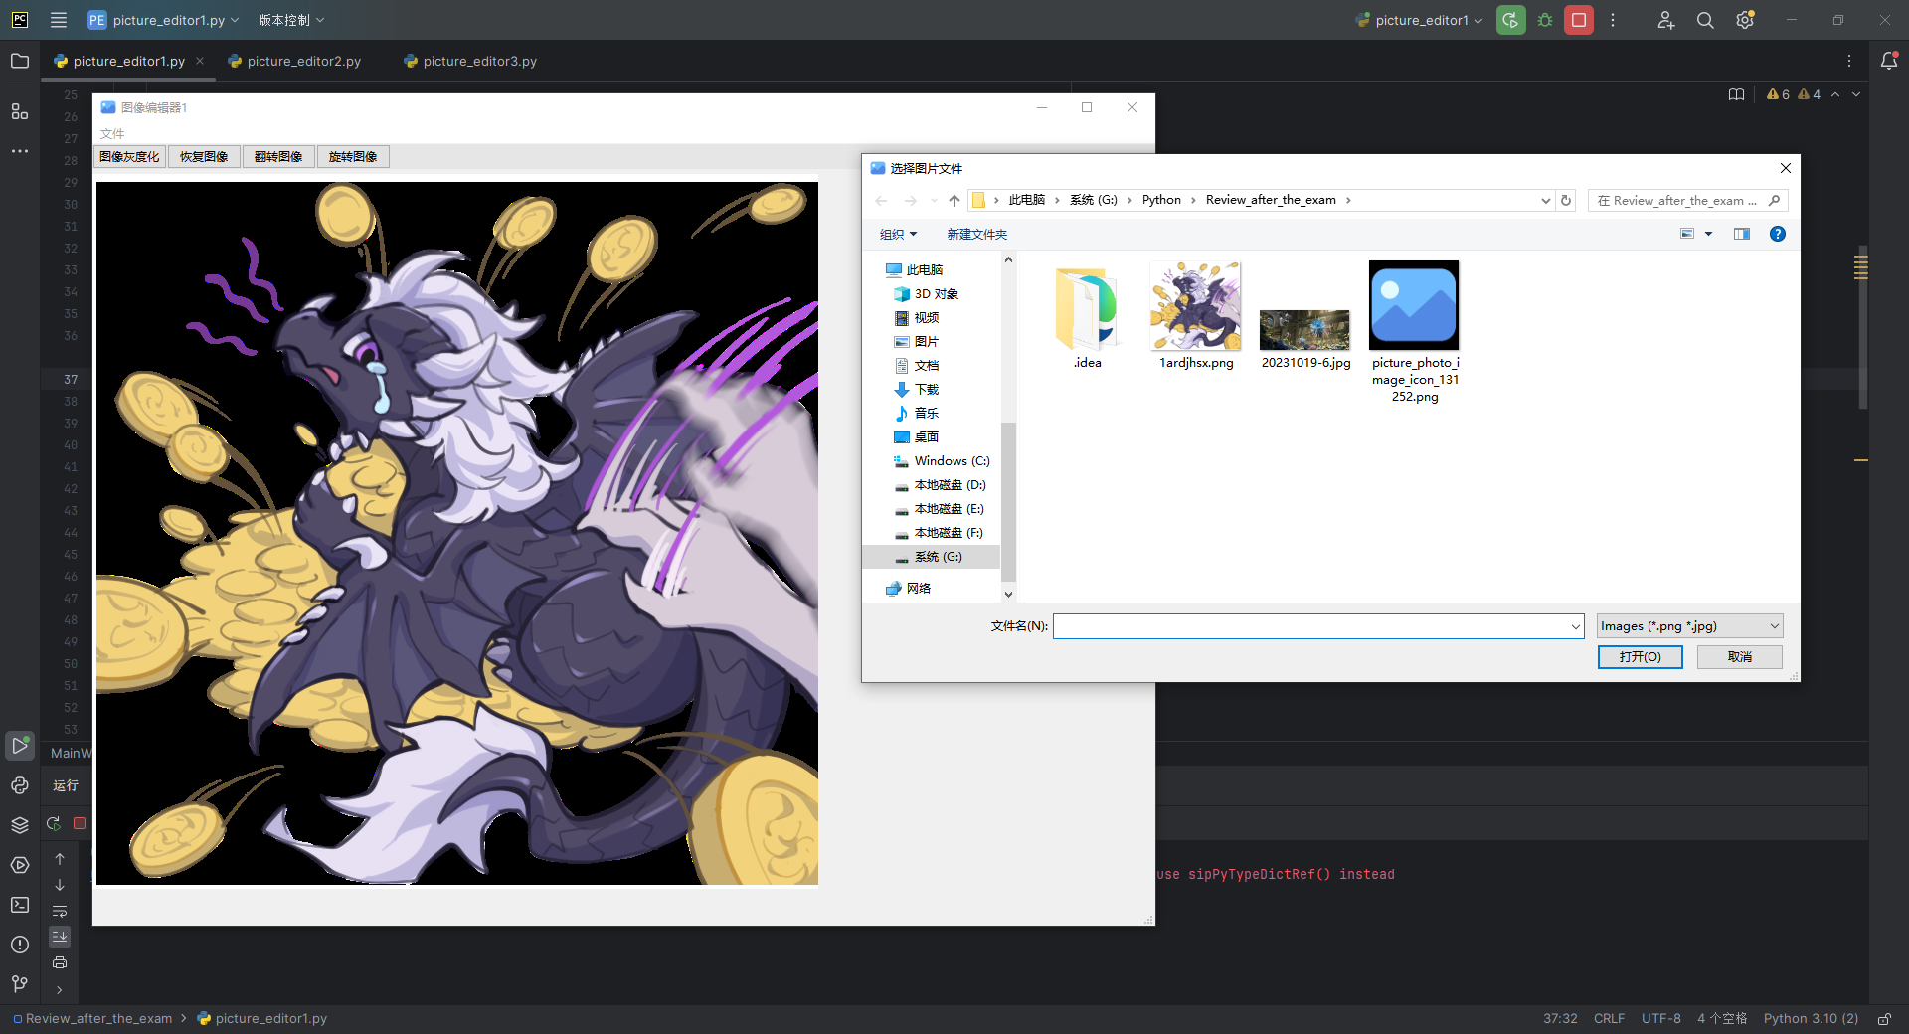
Task: Open 文件 menu in the image editor window
Action: tap(112, 133)
